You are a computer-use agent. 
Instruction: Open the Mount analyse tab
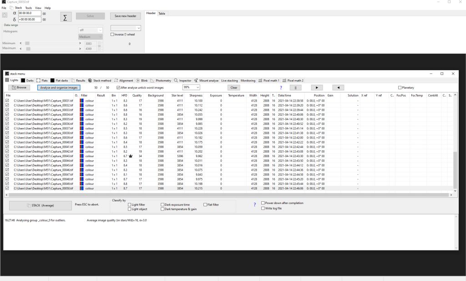[x=206, y=81]
